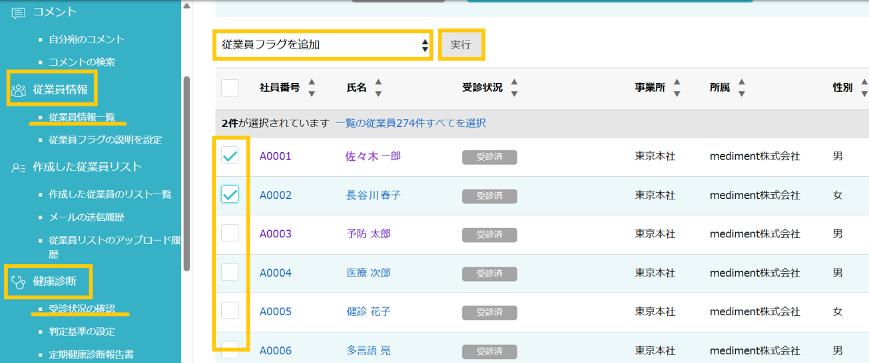869x363 pixels.
Task: Sort by 事業所 column arrows
Action: [x=677, y=88]
